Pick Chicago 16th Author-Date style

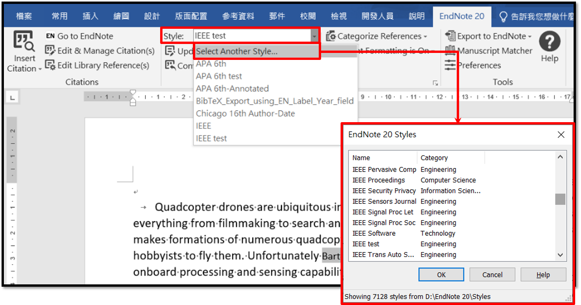pyautogui.click(x=275, y=114)
